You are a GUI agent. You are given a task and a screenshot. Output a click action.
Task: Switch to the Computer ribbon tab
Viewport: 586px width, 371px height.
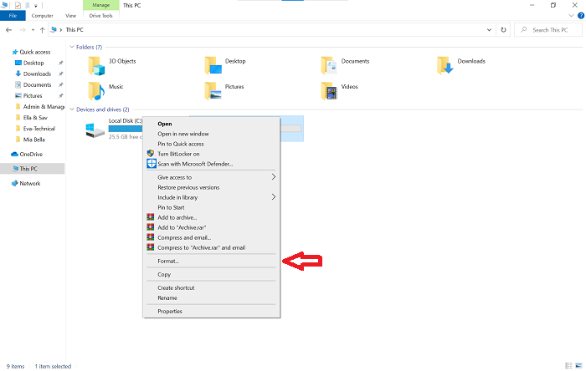tap(42, 16)
